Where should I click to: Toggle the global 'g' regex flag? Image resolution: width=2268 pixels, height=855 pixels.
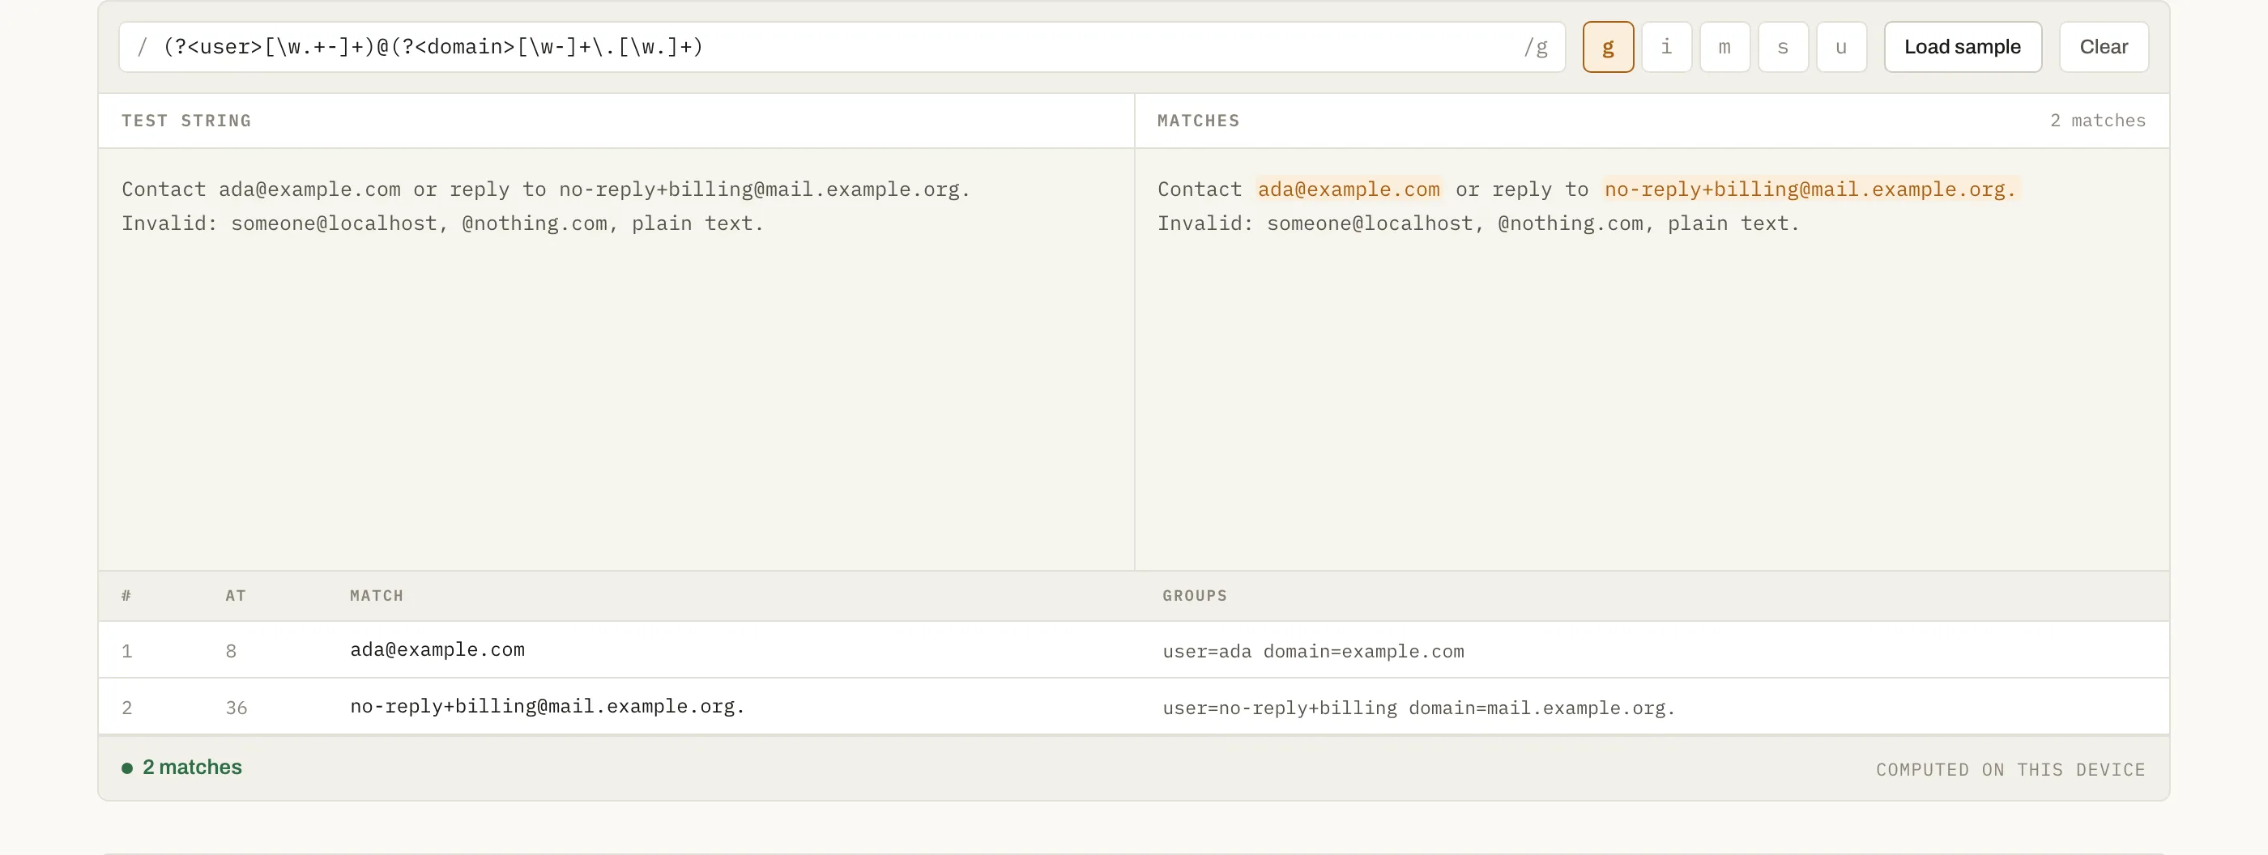pos(1608,47)
